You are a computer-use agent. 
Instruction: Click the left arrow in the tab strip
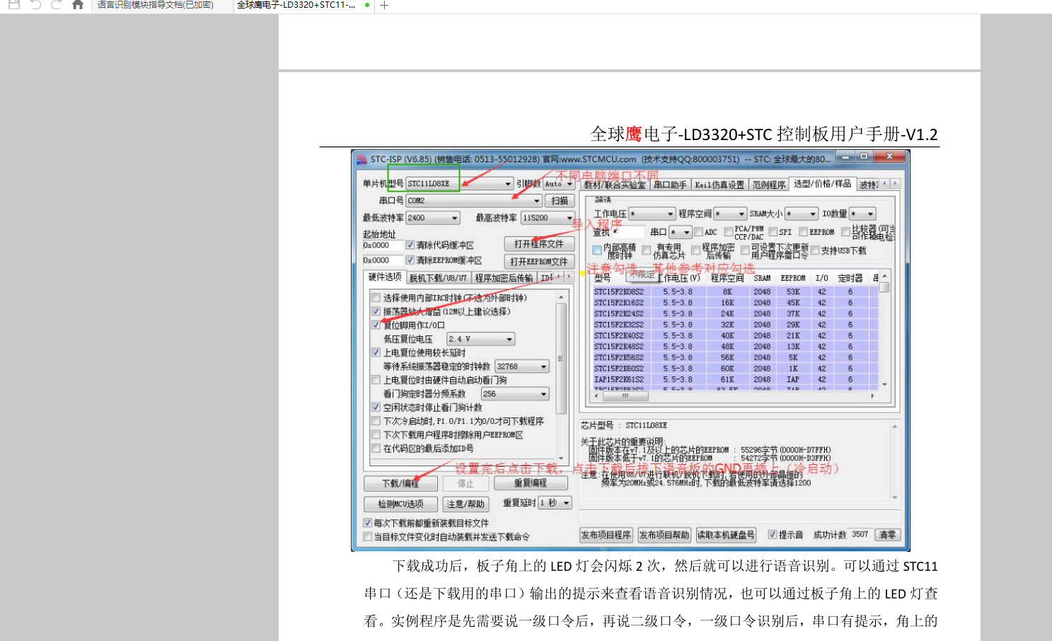coord(884,184)
